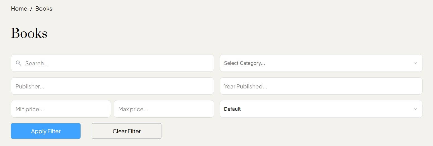Focus the Min price field
The height and width of the screenshot is (146, 433).
(61, 109)
